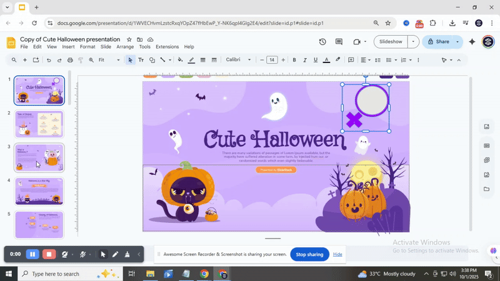Click the Stop sharing button
Viewport: 500px width, 281px height.
(309, 254)
